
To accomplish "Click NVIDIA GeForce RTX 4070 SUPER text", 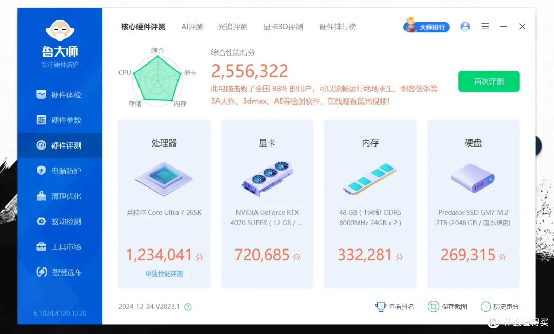I will pyautogui.click(x=267, y=218).
